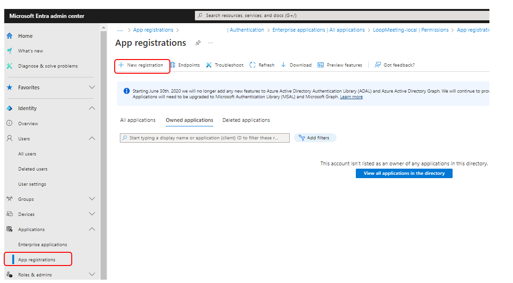Click the Add filters button
The width and height of the screenshot is (513, 283).
point(315,137)
